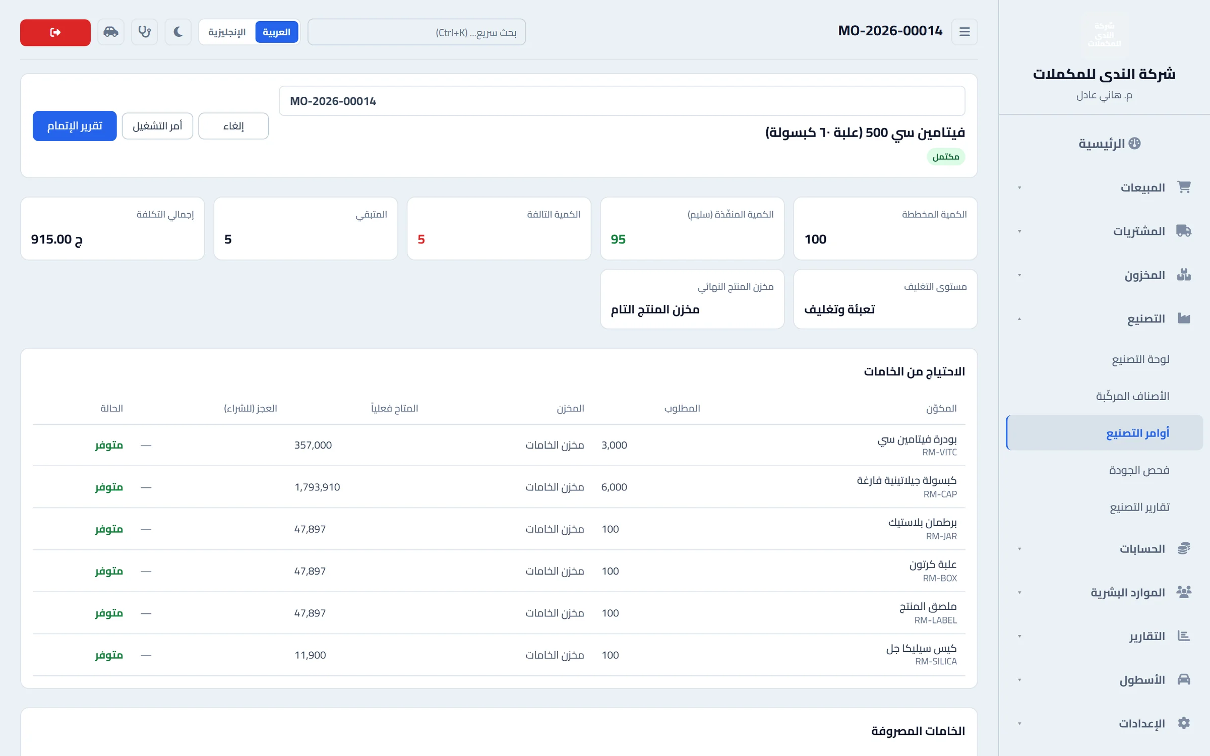Expand the المشتريات menu arrow
Image resolution: width=1210 pixels, height=756 pixels.
click(1019, 231)
